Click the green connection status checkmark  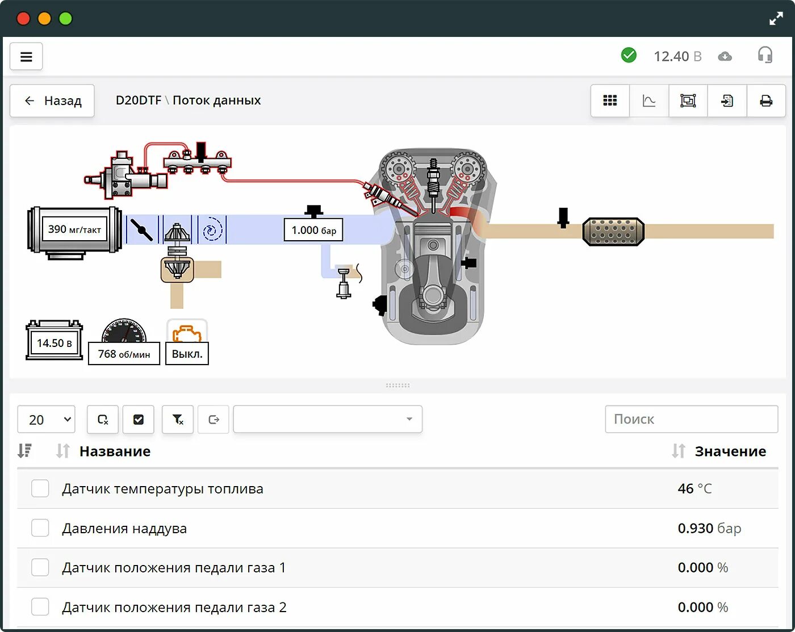[629, 56]
